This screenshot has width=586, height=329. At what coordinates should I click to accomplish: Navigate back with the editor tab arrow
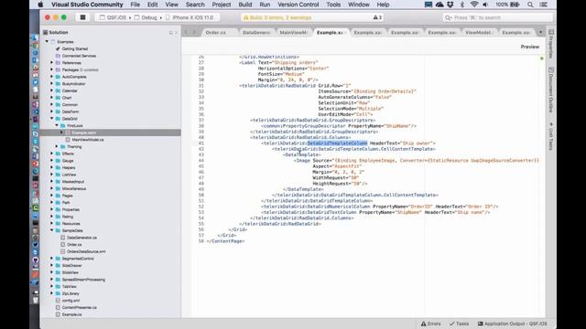(186, 33)
